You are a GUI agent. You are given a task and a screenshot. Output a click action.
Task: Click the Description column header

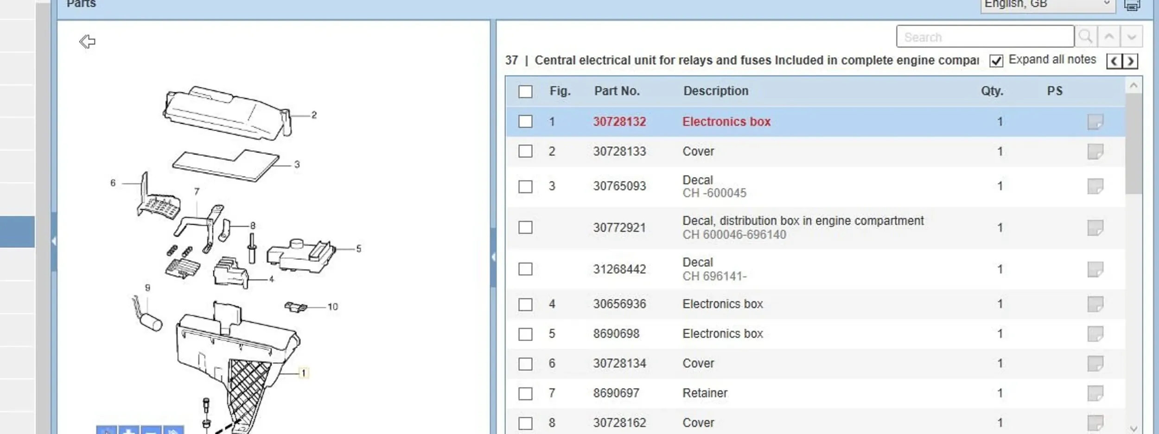(715, 91)
